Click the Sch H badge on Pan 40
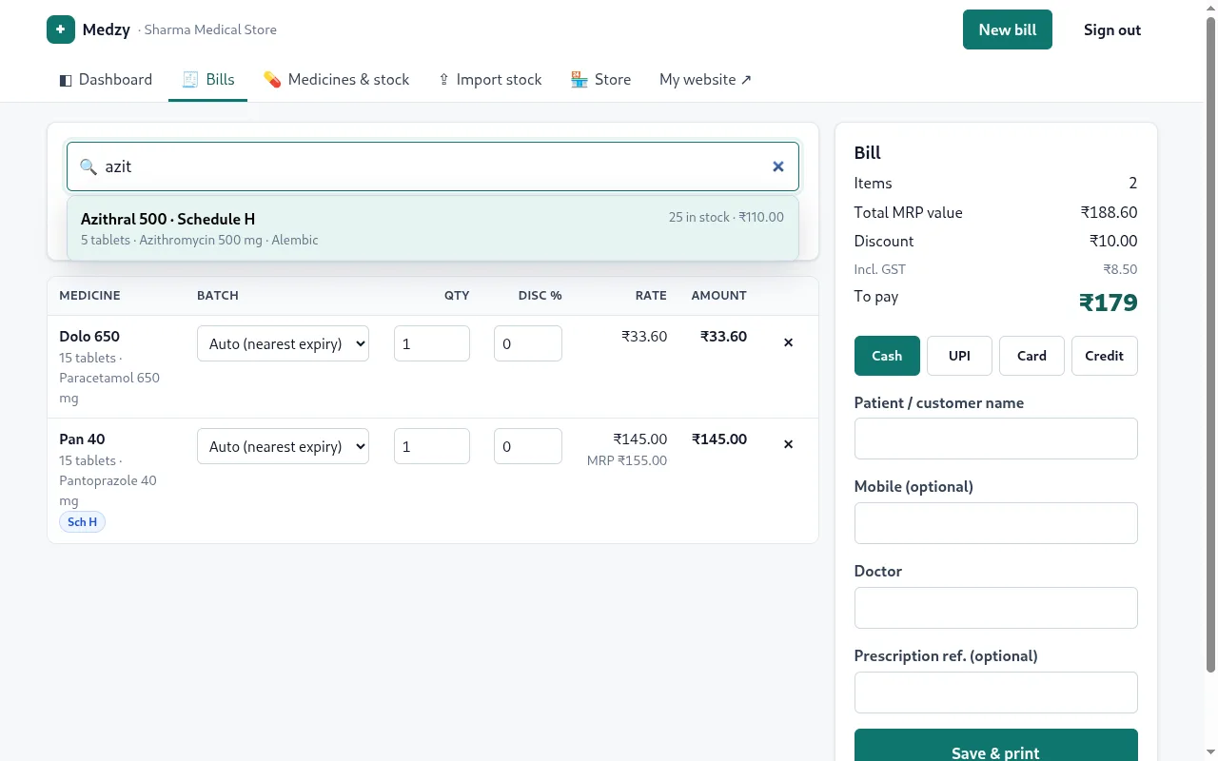Screen dimensions: 1218x761 click(x=82, y=521)
